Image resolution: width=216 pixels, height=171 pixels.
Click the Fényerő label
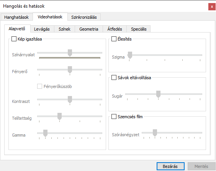click(20, 72)
